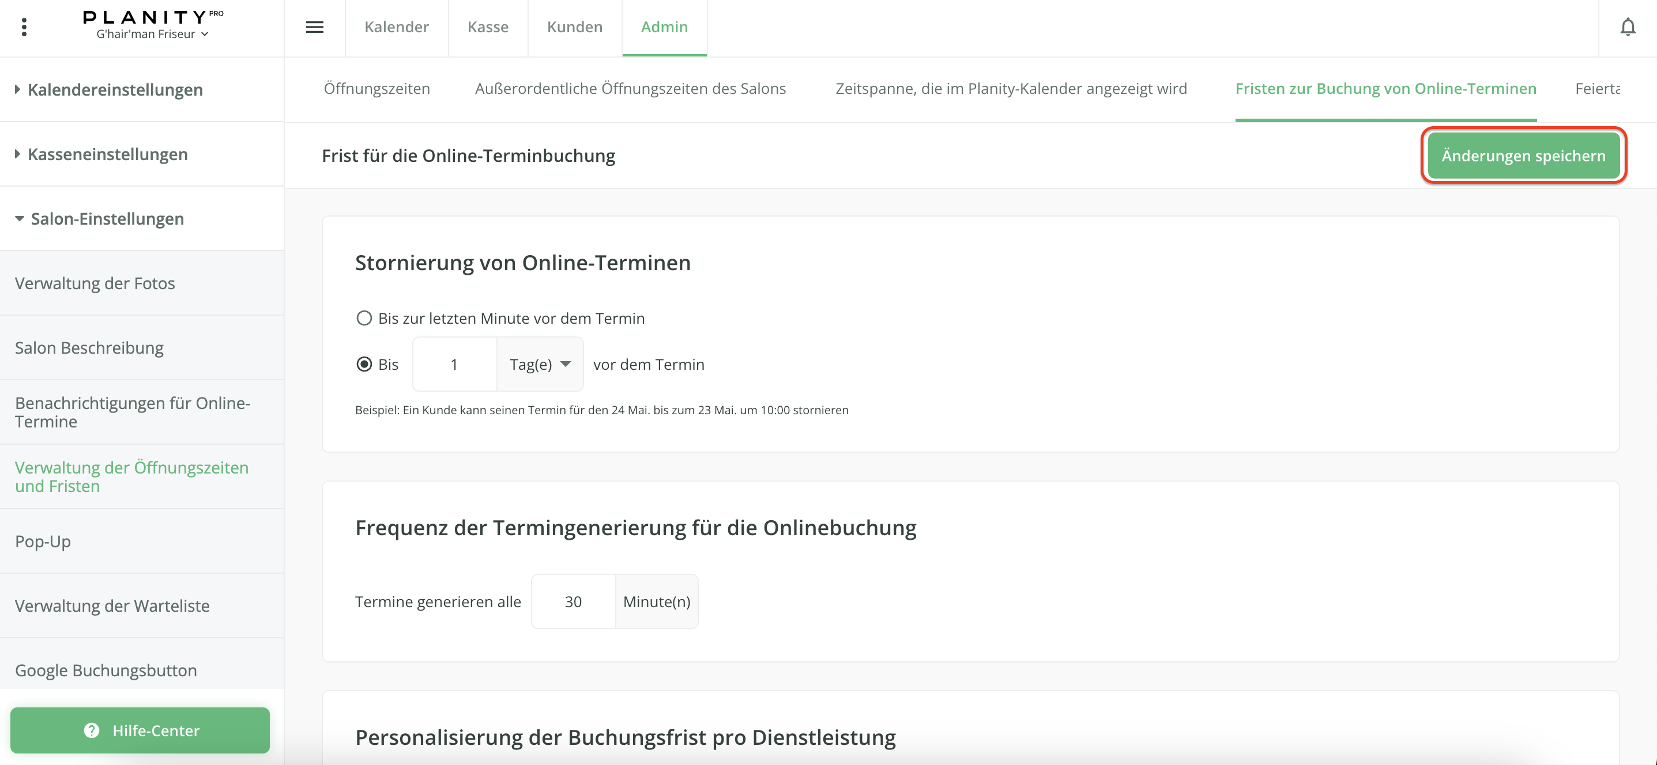Click the three-dot vertical menu icon
1657x765 pixels.
(x=24, y=27)
